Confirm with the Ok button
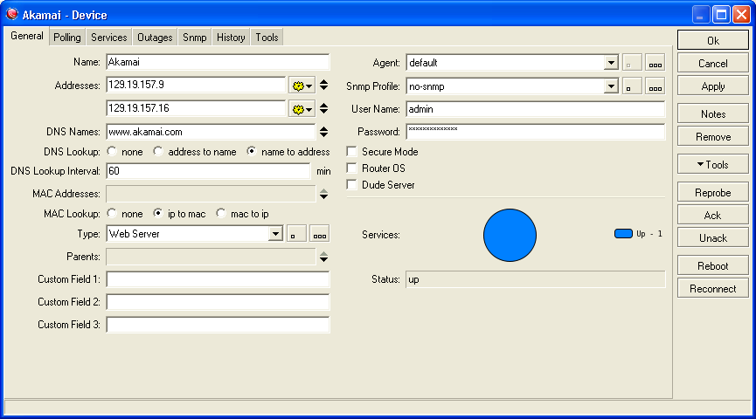Image resolution: width=756 pixels, height=419 pixels. coord(712,40)
